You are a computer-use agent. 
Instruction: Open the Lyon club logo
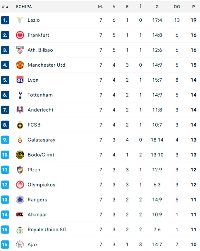click(20, 80)
